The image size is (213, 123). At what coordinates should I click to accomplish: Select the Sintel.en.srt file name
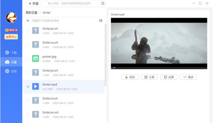(x=50, y=113)
